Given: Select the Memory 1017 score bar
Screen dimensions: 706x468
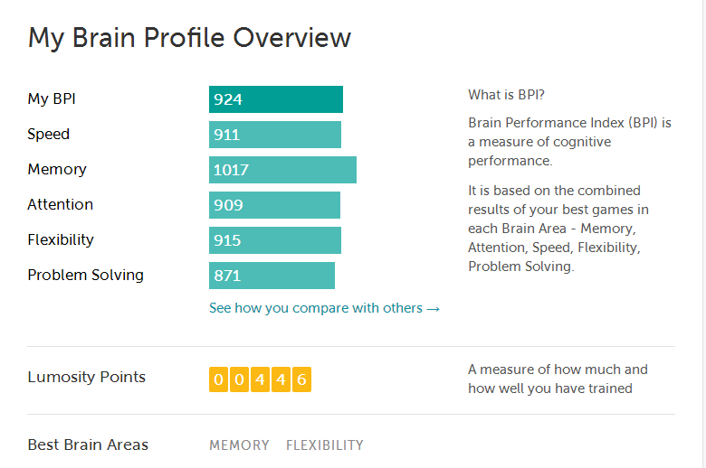Looking at the screenshot, I should pyautogui.click(x=282, y=170).
